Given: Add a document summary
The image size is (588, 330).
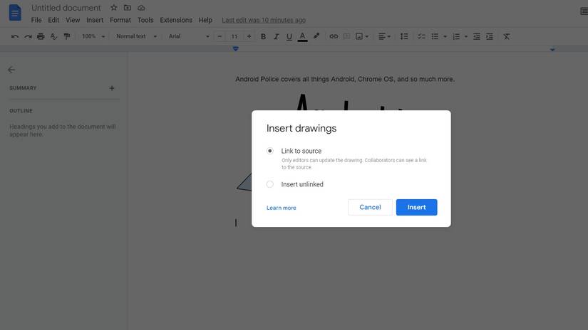Looking at the screenshot, I should tap(112, 88).
